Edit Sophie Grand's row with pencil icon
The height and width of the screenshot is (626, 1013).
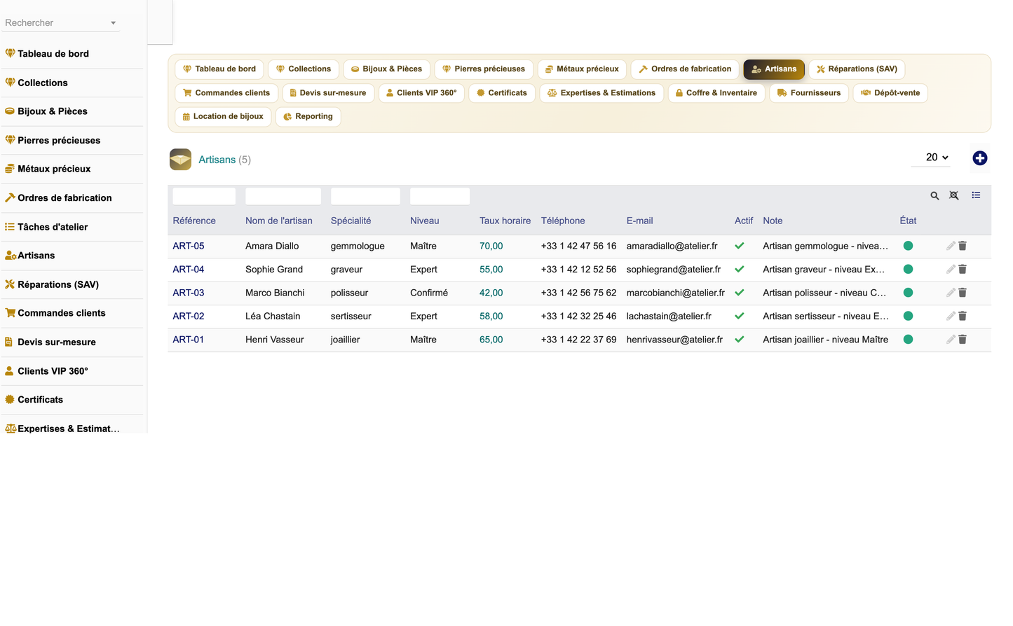click(x=951, y=270)
